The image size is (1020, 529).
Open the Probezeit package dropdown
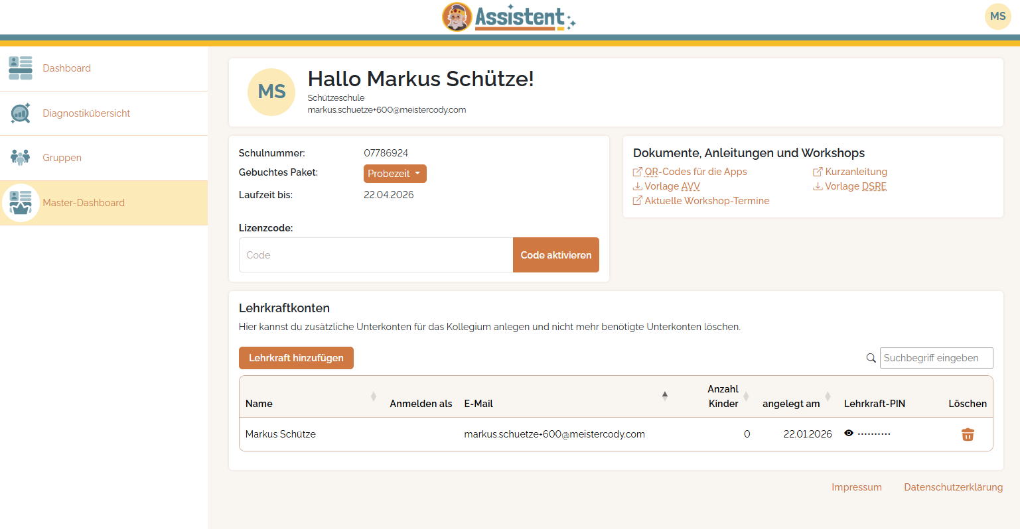coord(395,174)
